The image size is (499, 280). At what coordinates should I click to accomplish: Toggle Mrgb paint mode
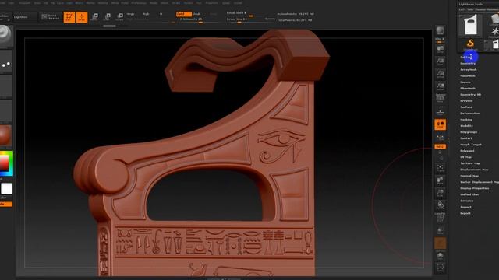[x=130, y=14]
